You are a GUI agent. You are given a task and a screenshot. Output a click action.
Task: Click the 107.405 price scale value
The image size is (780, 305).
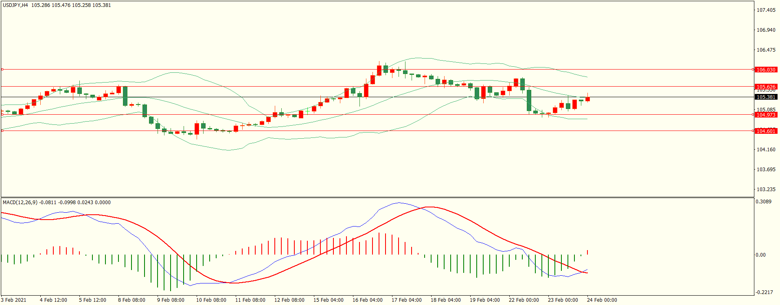[766, 10]
